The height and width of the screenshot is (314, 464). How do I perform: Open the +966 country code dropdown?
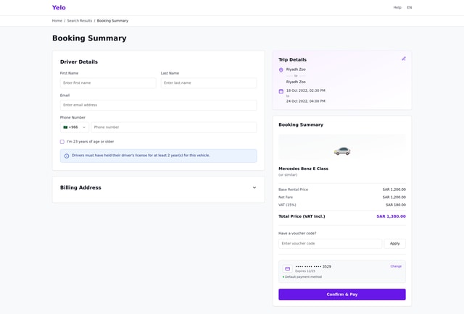[74, 127]
